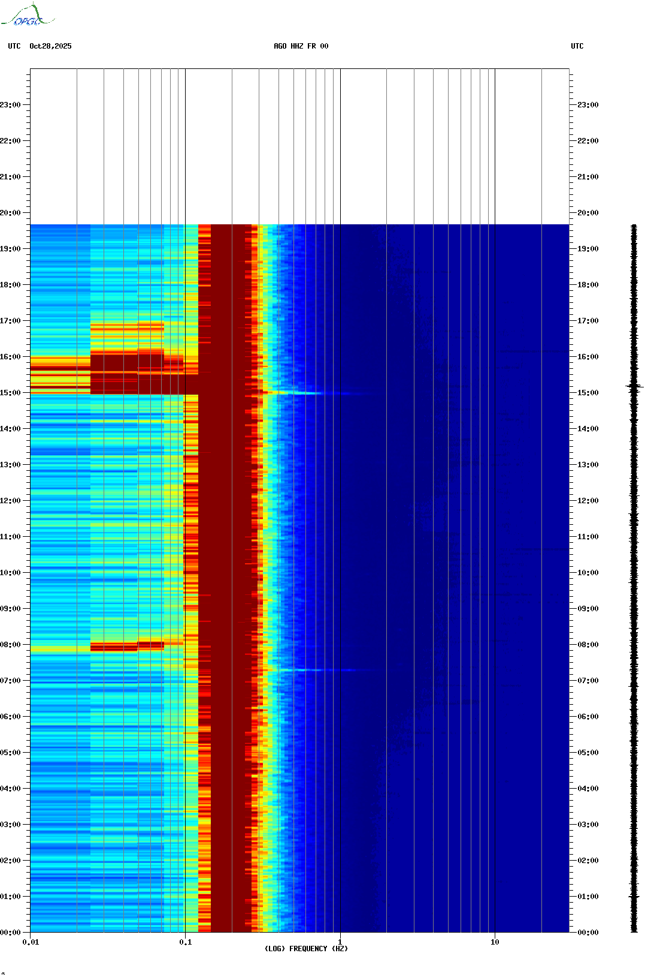The image size is (660, 980).
Task: Click 19:00 on the right time axis
Action: (588, 249)
